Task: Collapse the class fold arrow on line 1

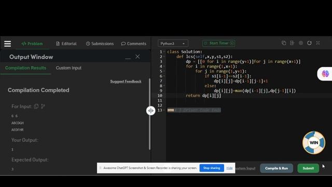Action: click(x=164, y=52)
